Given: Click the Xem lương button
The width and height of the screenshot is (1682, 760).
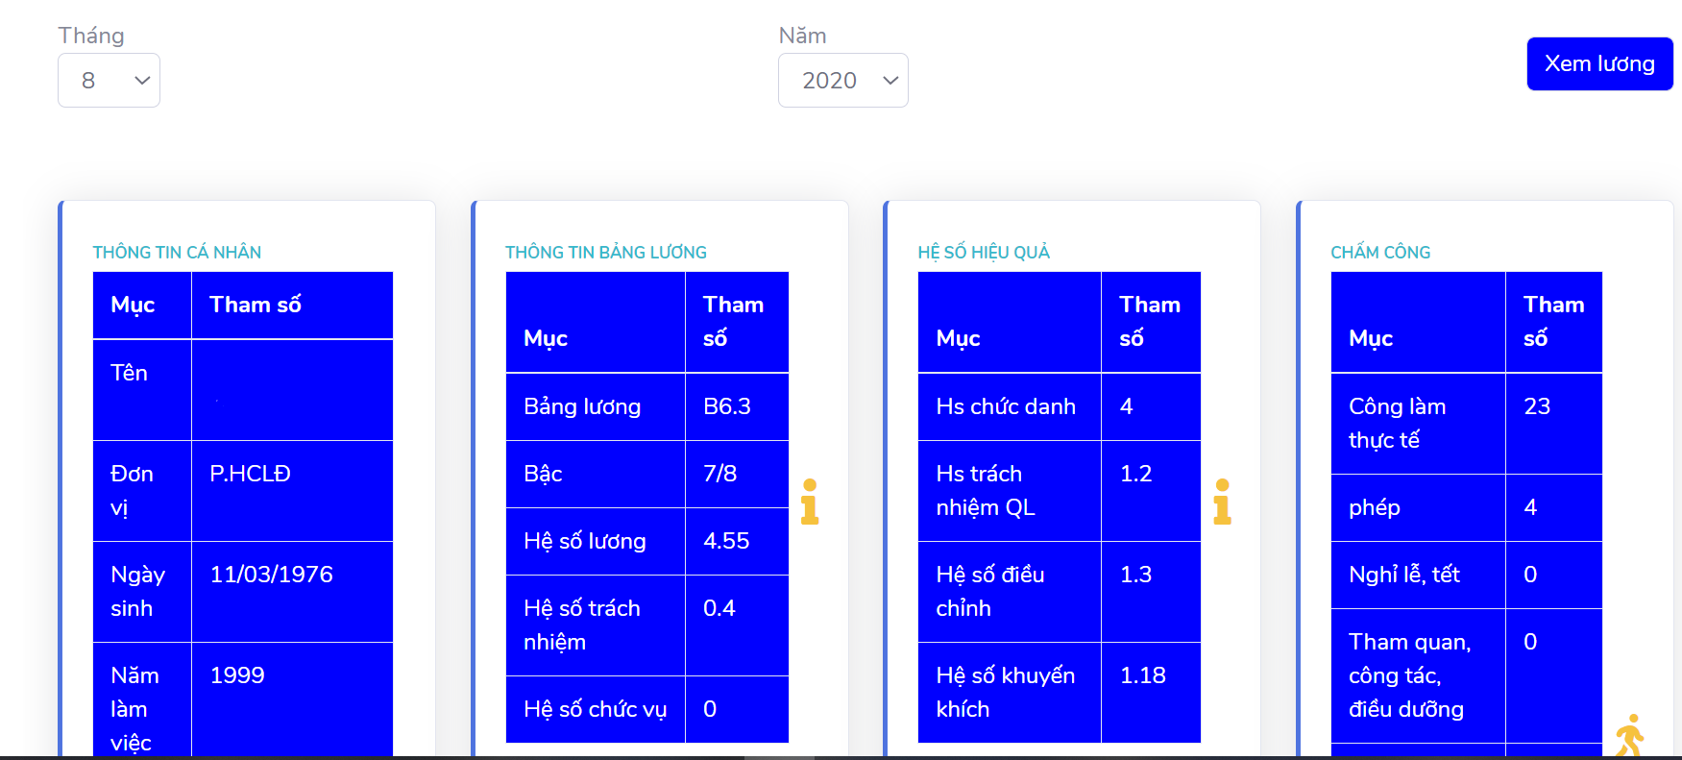Looking at the screenshot, I should (1599, 63).
